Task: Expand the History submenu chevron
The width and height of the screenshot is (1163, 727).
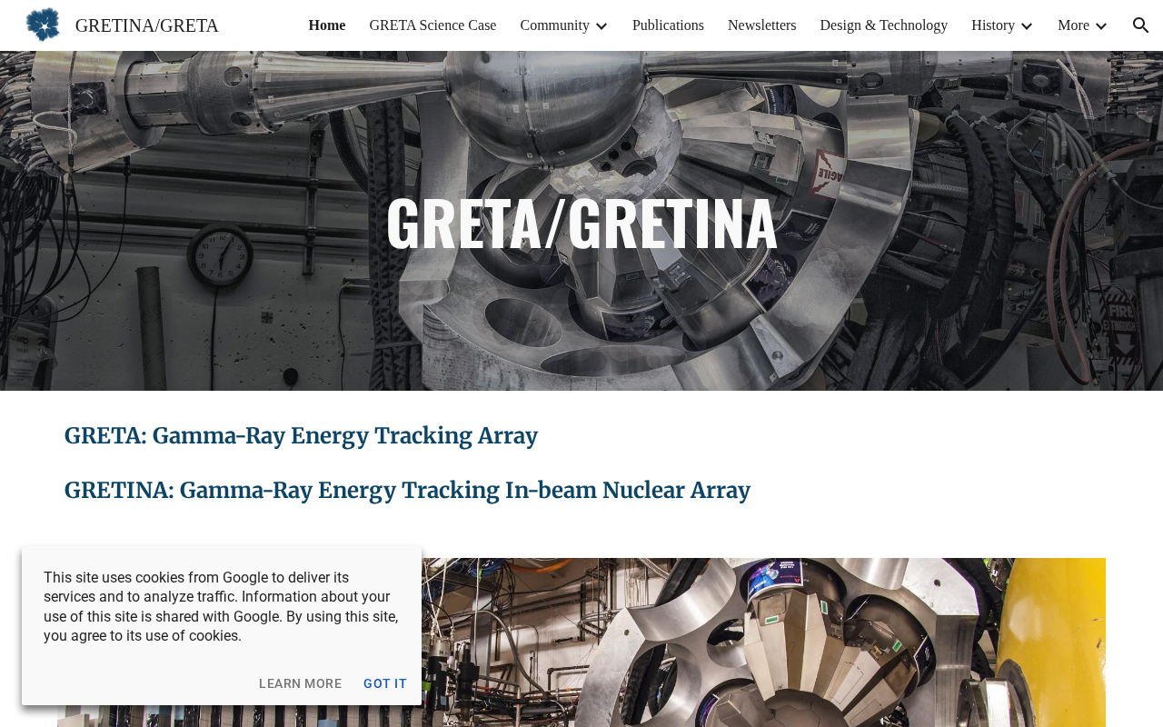Action: tap(1027, 25)
